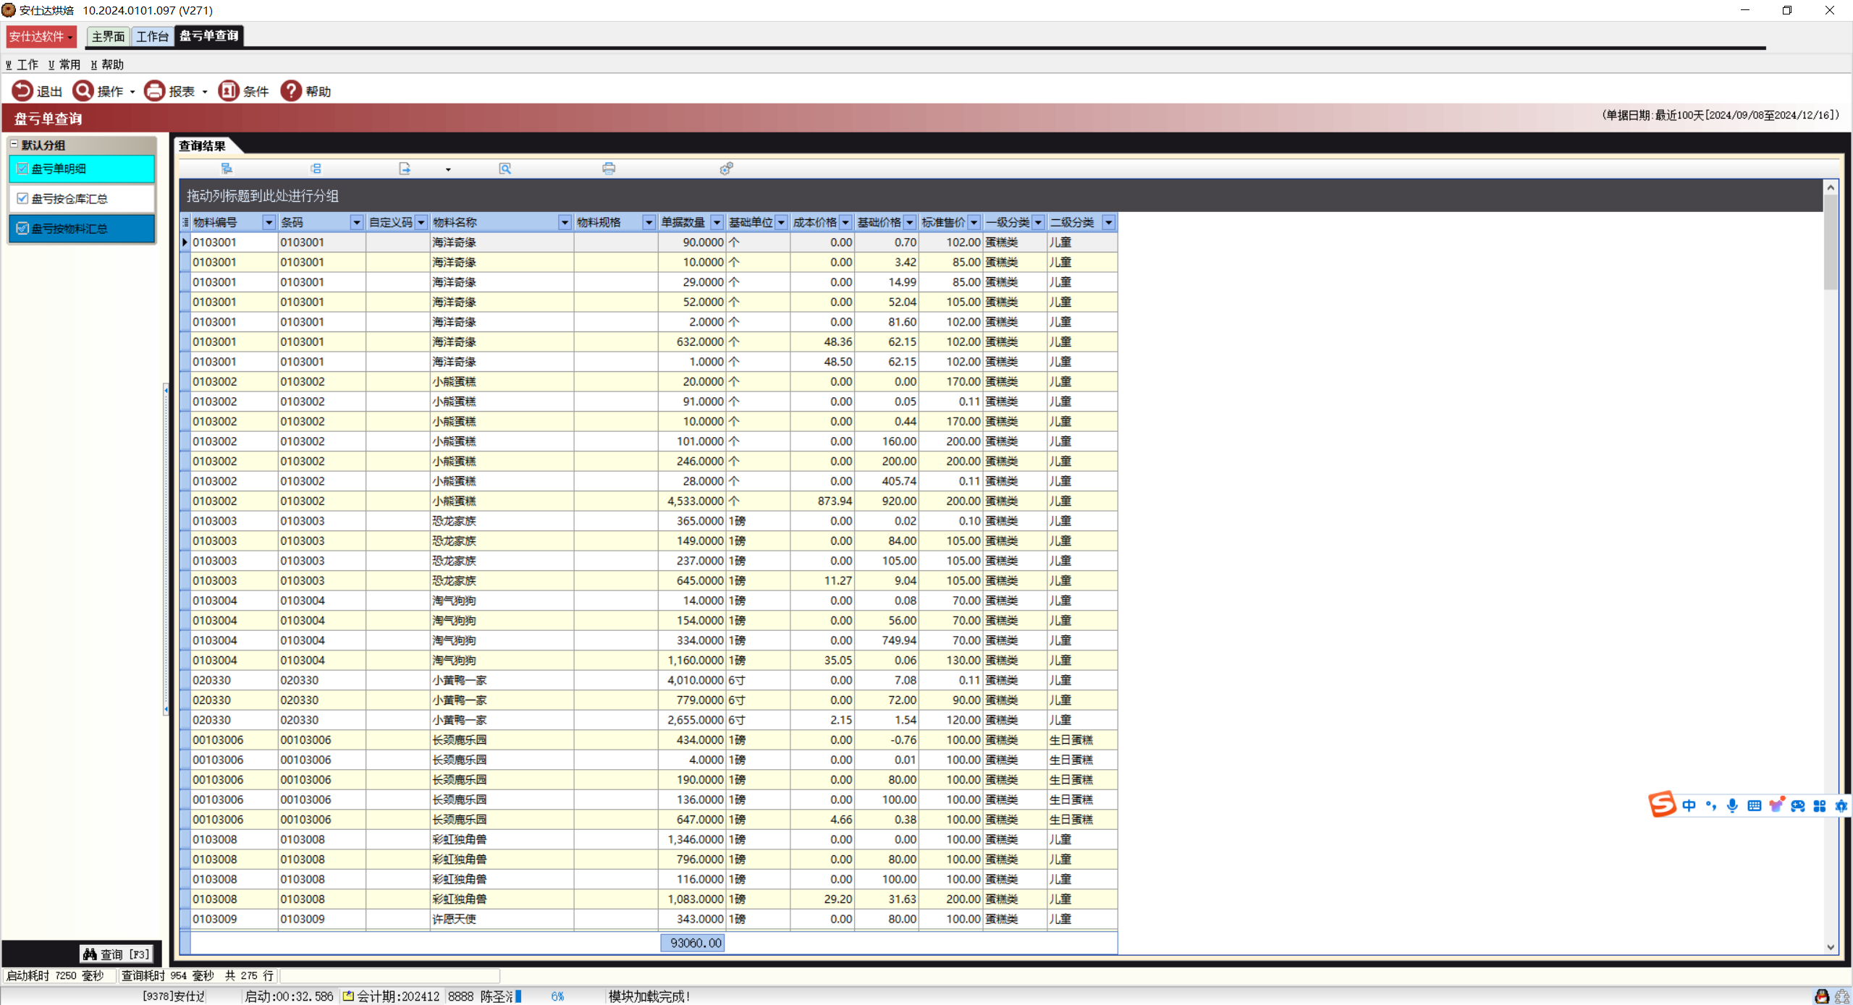Click the collapse-groups icon in results toolbar

316,169
